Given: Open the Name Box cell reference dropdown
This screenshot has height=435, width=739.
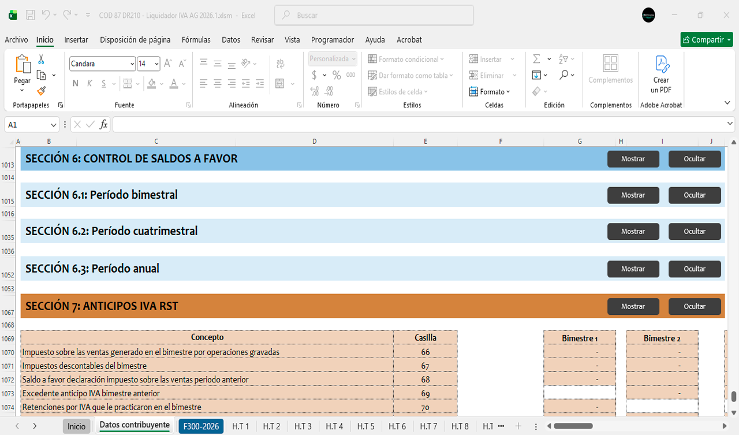Looking at the screenshot, I should coord(54,125).
